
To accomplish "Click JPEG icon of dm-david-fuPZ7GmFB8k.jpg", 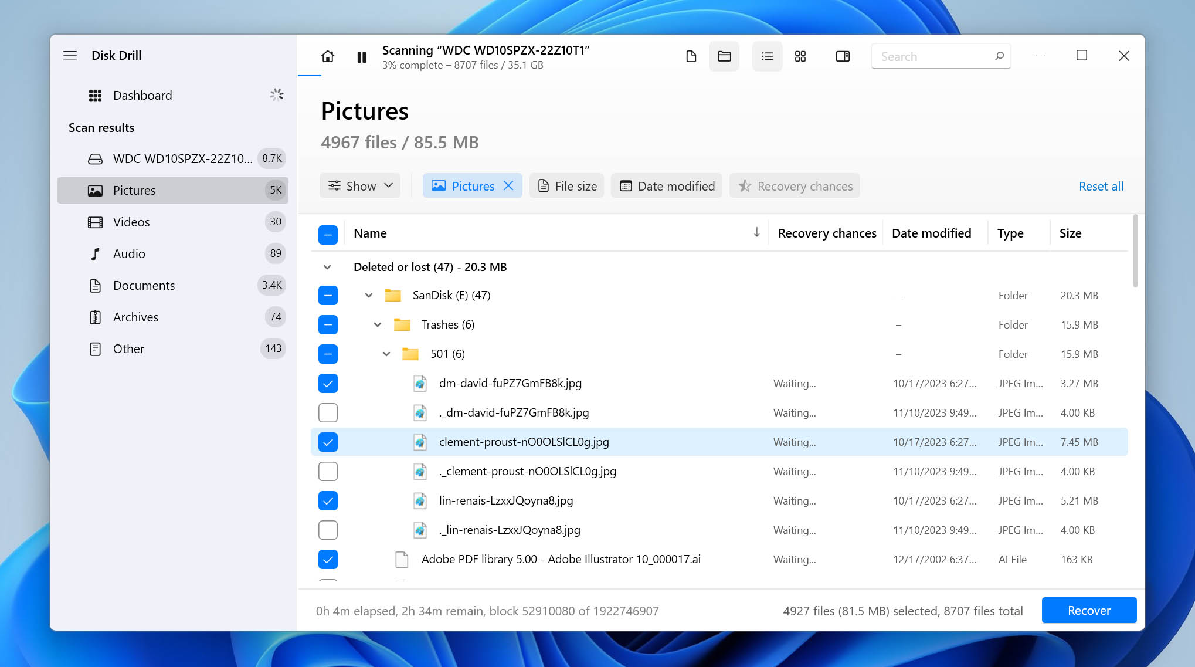I will (419, 384).
